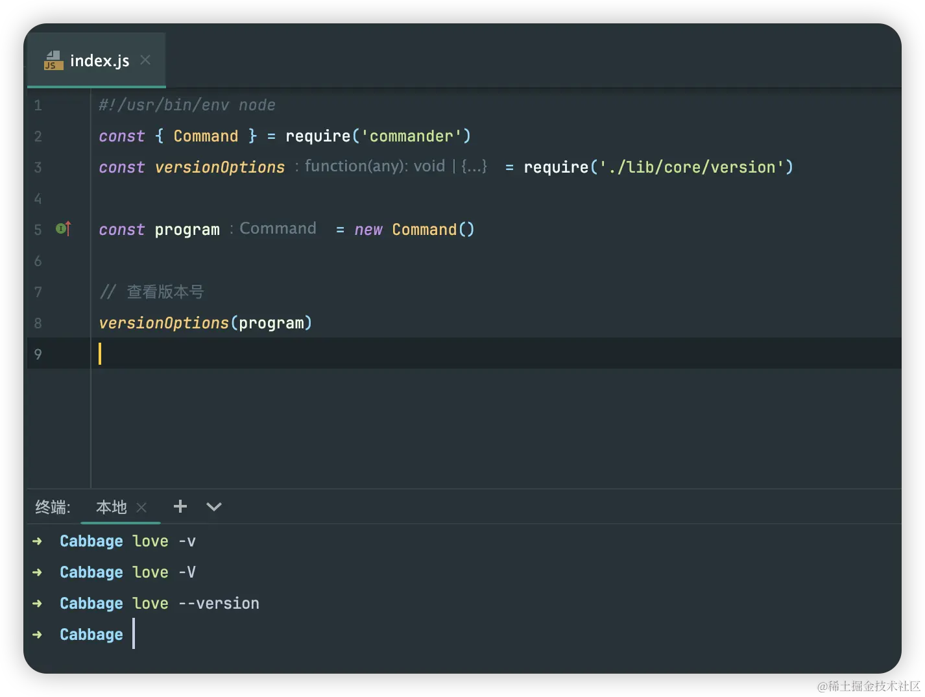Click the prompt arrow before 'love --version'
Image resolution: width=925 pixels, height=697 pixels.
38,603
